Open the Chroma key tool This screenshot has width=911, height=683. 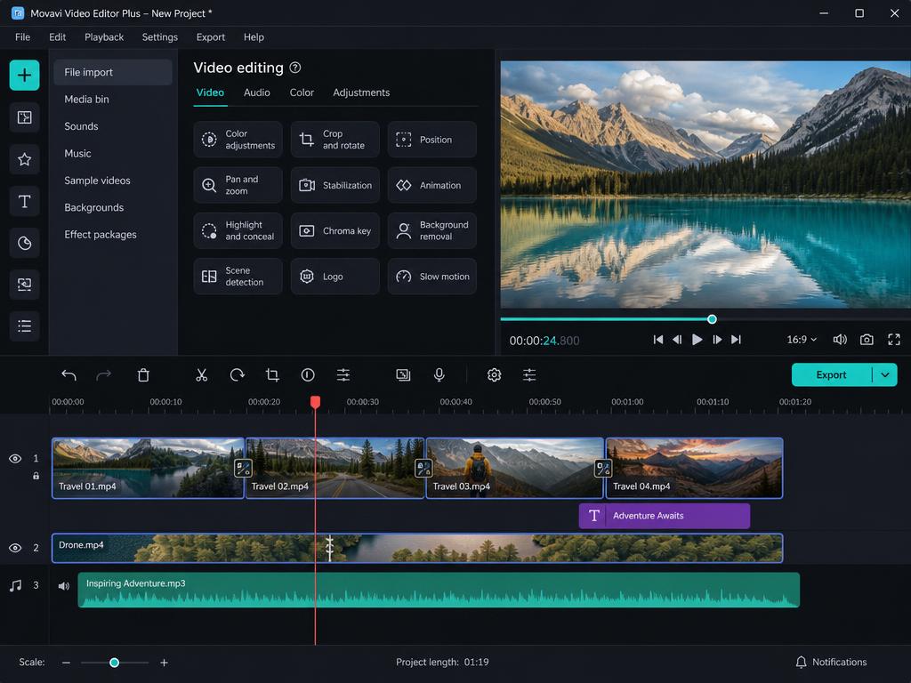pos(335,231)
